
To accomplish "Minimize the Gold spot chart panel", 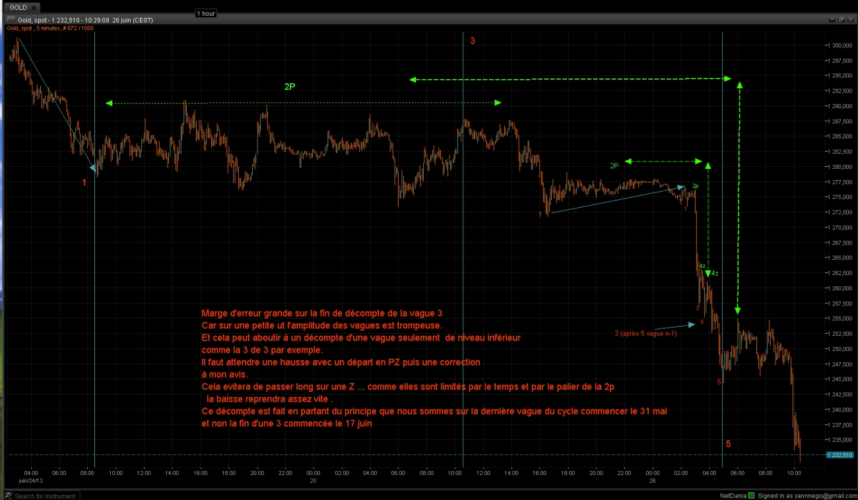I will click(x=831, y=20).
